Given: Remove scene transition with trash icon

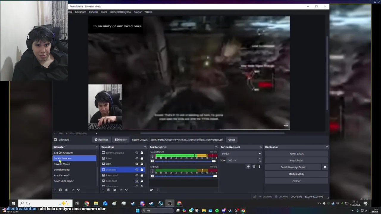Looking at the screenshot, I should (254, 166).
